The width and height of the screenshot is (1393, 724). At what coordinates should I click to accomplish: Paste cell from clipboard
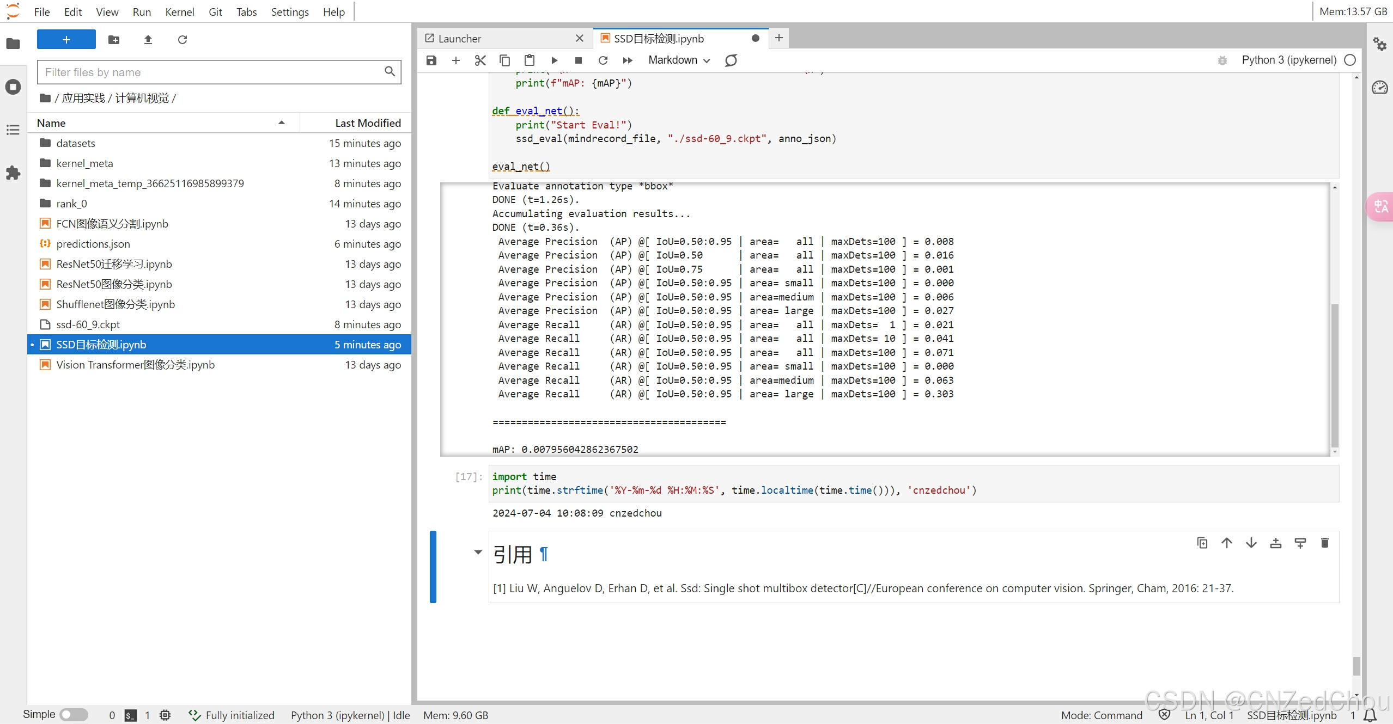(x=530, y=60)
